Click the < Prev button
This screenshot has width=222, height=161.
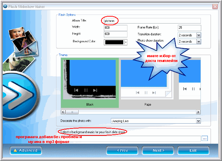point(122,151)
